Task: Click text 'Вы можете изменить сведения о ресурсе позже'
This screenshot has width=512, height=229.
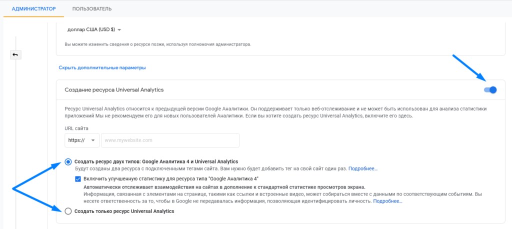Action: [157, 44]
